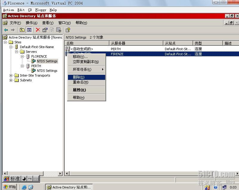Open the Properties toolbar icon
Image resolution: width=239 pixels, height=190 pixels.
point(45,30)
